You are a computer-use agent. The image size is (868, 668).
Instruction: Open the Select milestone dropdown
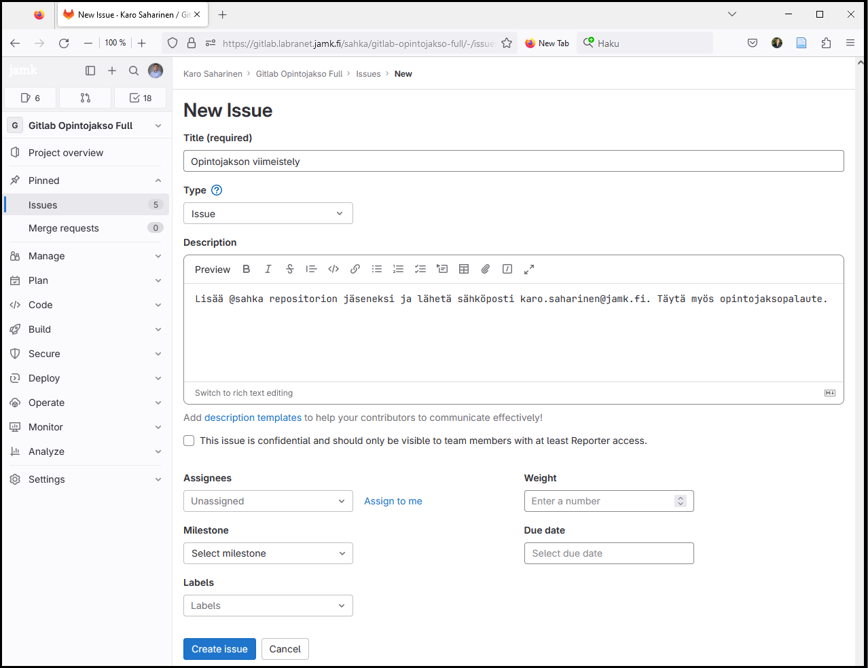[x=268, y=553]
